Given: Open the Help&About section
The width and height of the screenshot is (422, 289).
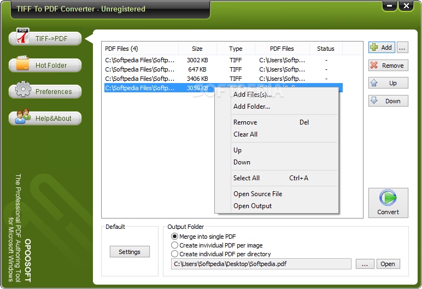Looking at the screenshot, I should pyautogui.click(x=45, y=118).
